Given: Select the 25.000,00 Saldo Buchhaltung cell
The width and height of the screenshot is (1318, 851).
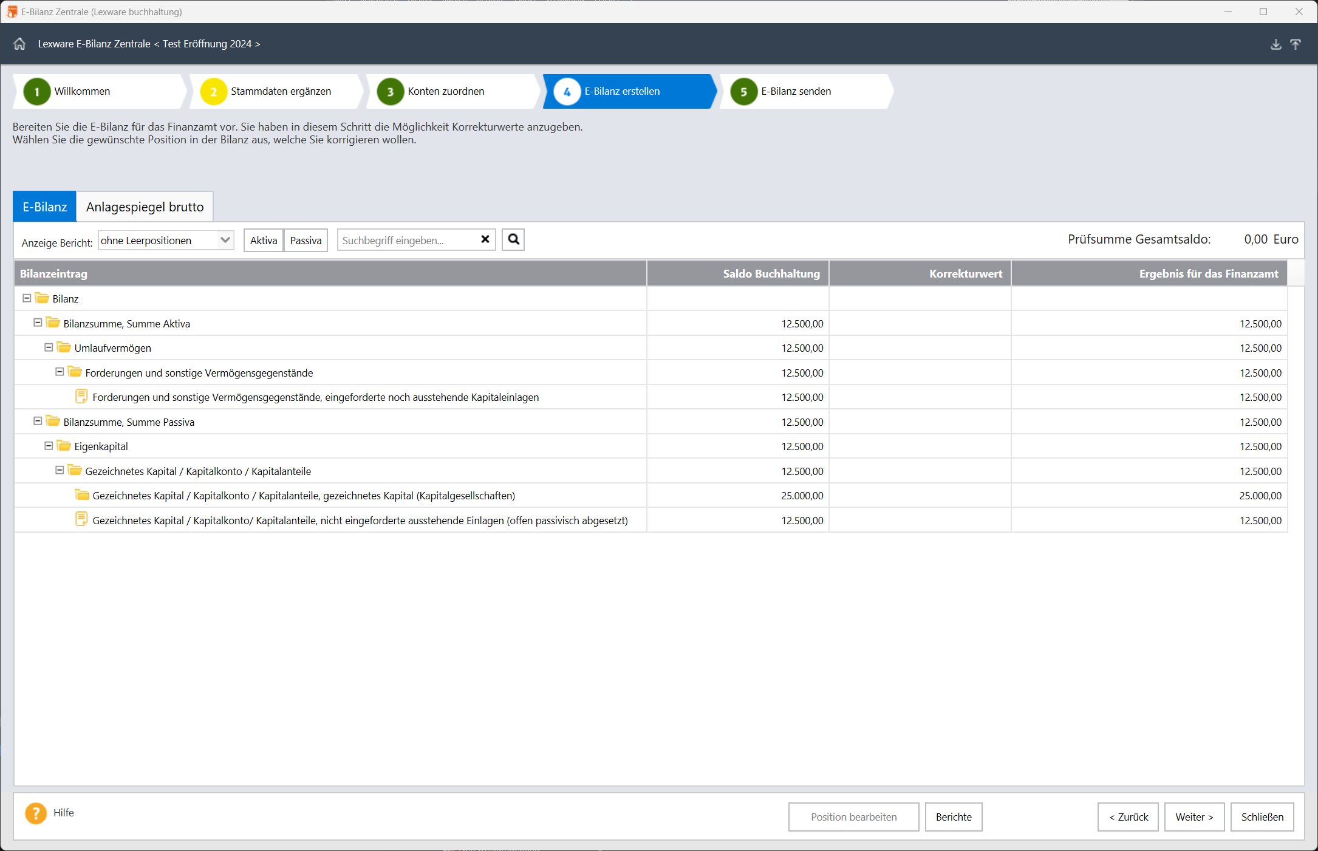Looking at the screenshot, I should 738,496.
